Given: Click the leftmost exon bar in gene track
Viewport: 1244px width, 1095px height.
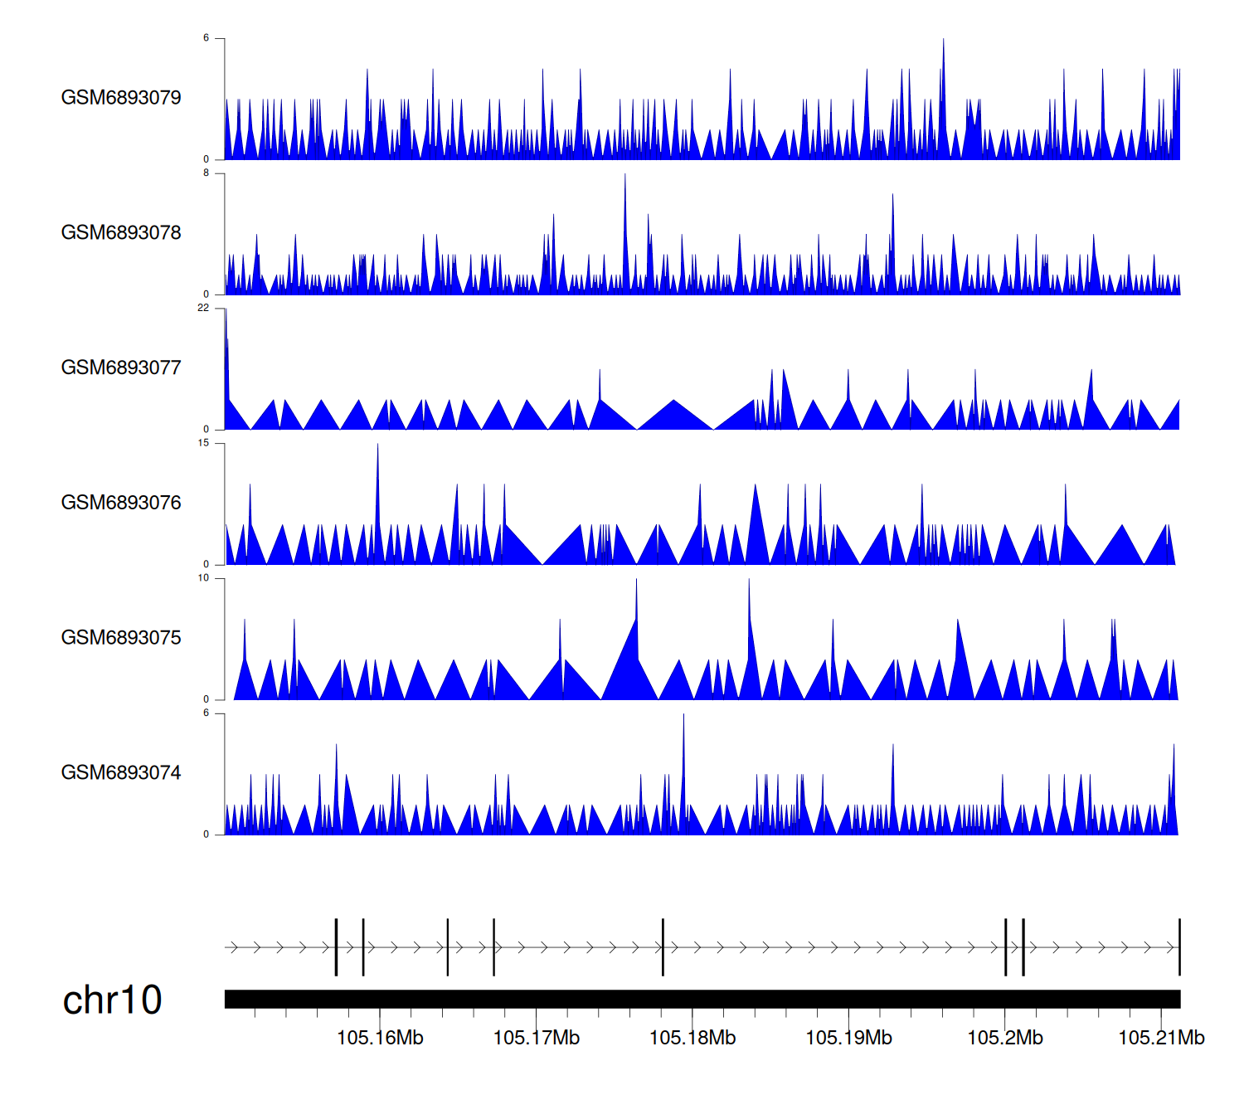Looking at the screenshot, I should point(336,947).
